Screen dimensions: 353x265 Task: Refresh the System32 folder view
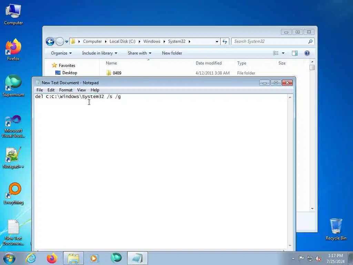tap(225, 41)
